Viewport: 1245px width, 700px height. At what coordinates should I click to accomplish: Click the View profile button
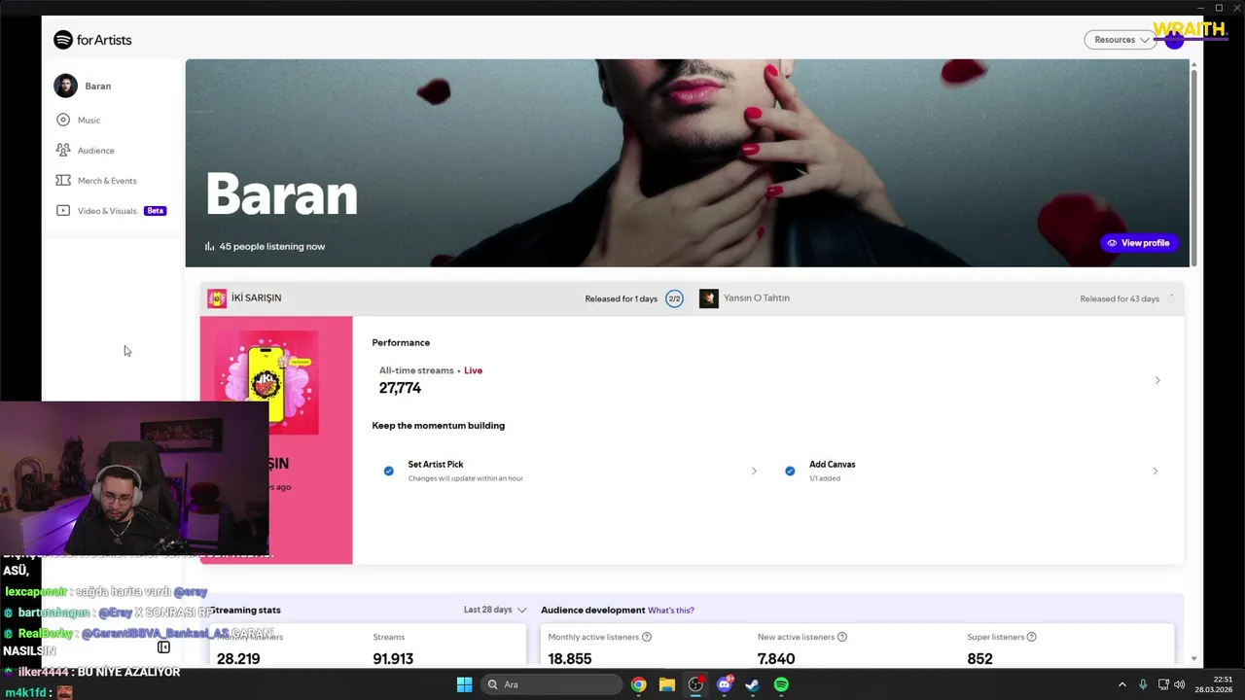point(1137,243)
